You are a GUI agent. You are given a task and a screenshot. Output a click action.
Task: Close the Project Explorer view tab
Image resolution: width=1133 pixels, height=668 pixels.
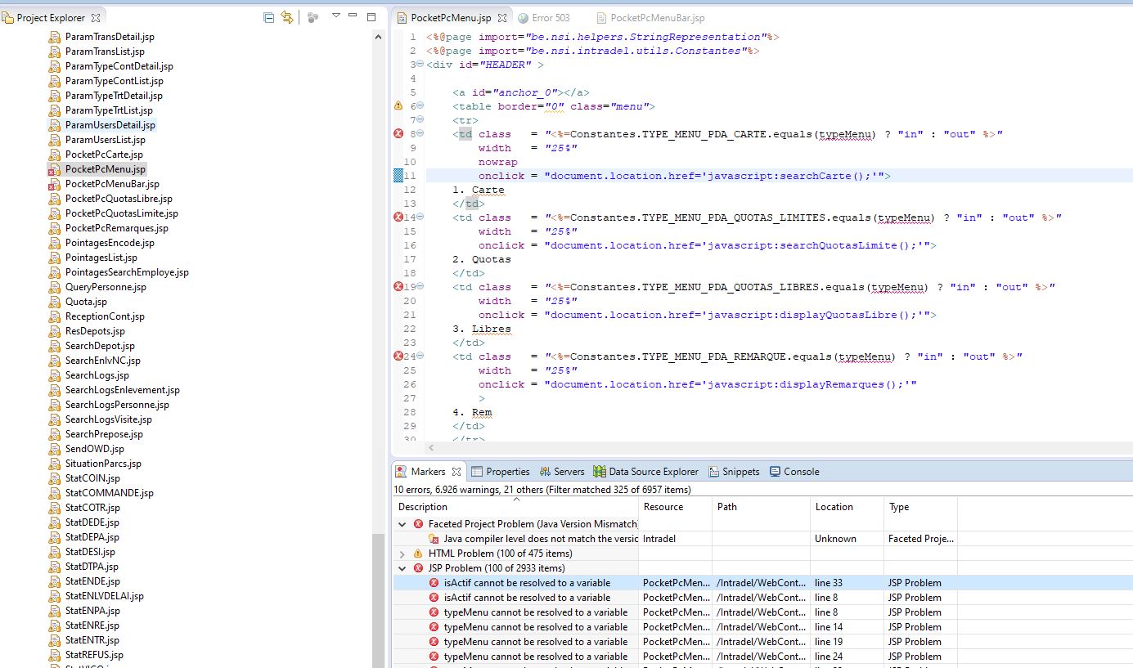point(96,17)
